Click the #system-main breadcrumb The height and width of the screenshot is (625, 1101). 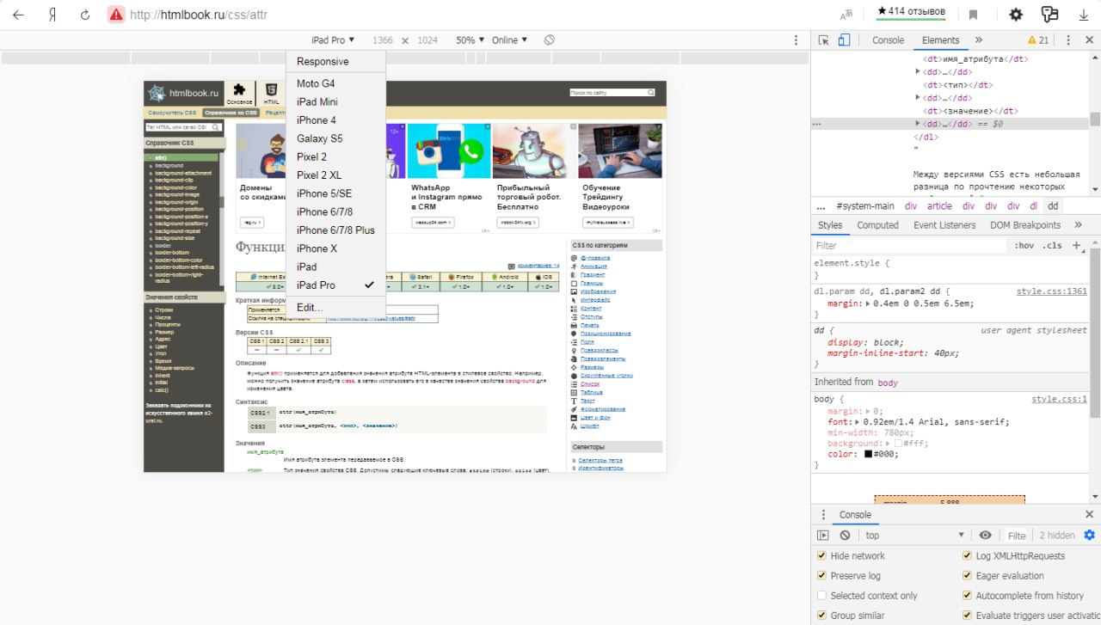(865, 206)
